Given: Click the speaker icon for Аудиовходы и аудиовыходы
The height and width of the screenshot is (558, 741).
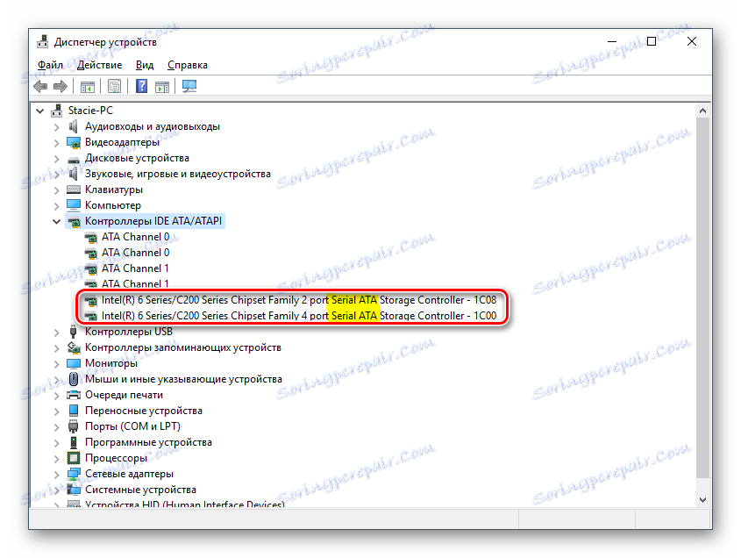Looking at the screenshot, I should coord(74,126).
